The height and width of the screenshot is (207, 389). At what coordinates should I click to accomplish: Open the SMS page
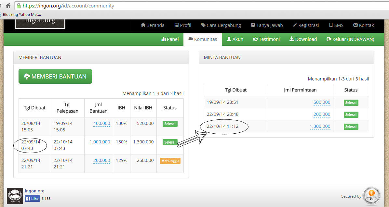(x=336, y=25)
